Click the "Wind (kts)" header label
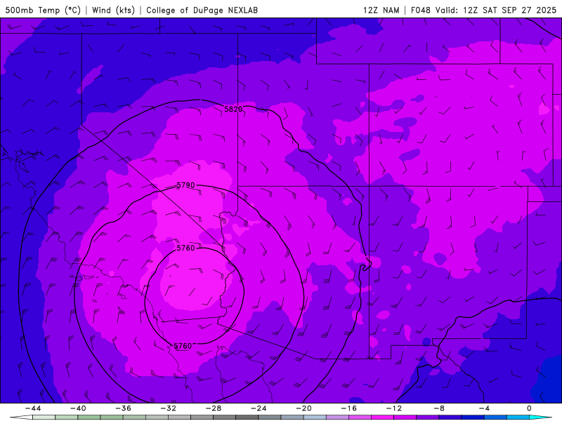Image resolution: width=562 pixels, height=421 pixels. [x=113, y=11]
